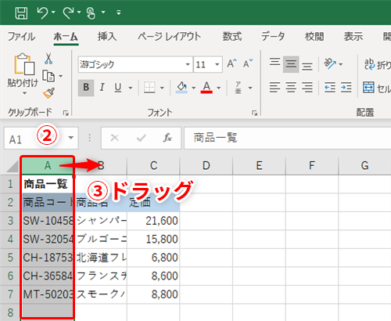
Task: Open the Orientation dropdown arrow
Action: tap(341, 64)
